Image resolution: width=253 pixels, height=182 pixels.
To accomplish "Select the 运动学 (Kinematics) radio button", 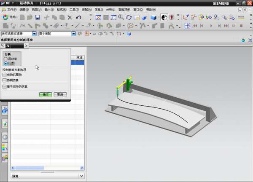I will 5,59.
